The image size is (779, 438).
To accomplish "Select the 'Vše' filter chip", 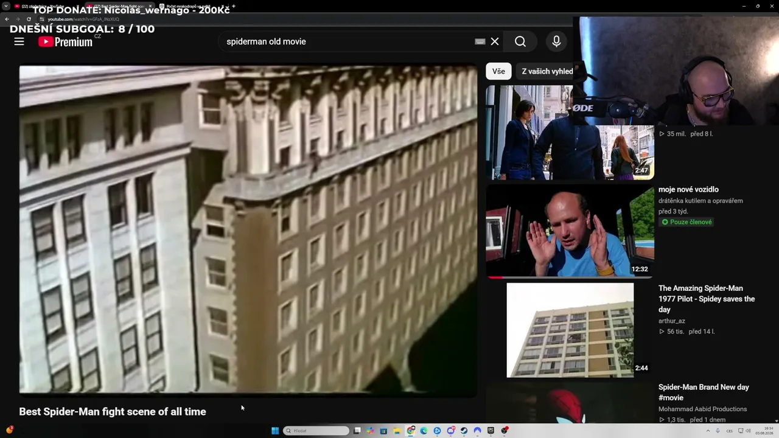I will point(498,71).
